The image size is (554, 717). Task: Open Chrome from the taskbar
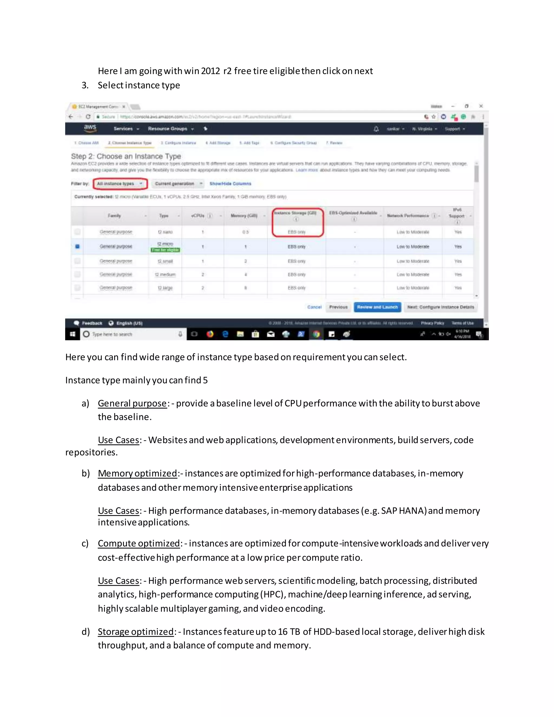point(316,334)
